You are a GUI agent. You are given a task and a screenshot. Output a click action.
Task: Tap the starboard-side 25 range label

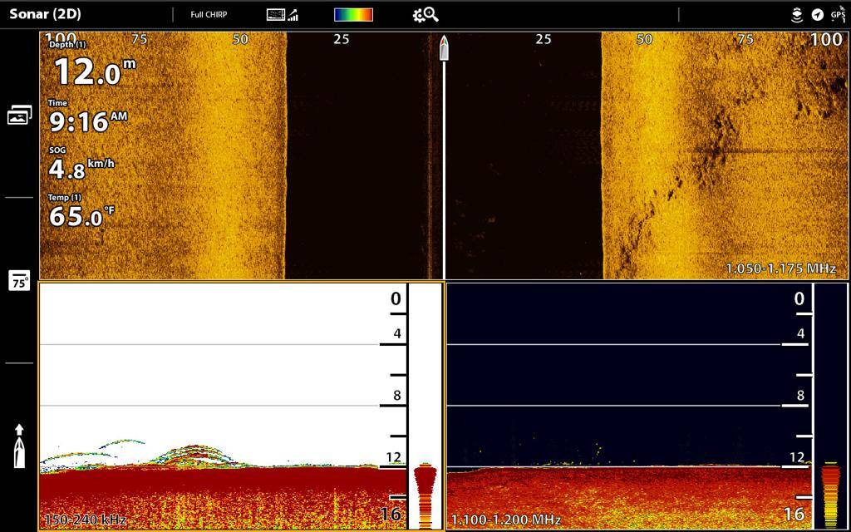[544, 39]
